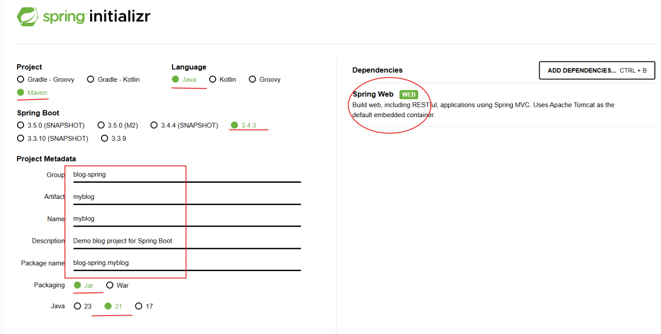
Task: Choose Spring Boot 3.4.4 (SNAPSHOT)
Action: click(184, 125)
